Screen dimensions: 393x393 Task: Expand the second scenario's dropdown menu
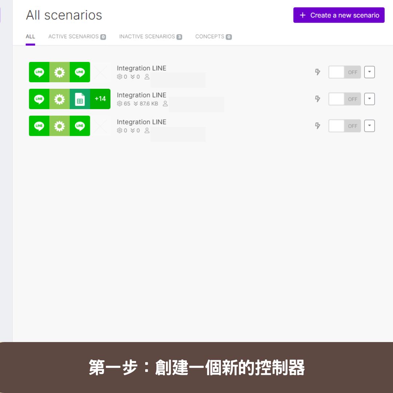pyautogui.click(x=369, y=99)
